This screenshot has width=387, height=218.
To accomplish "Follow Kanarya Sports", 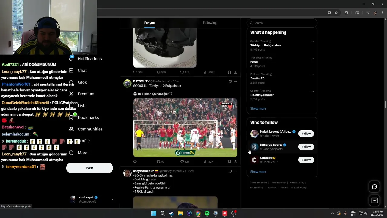I will pyautogui.click(x=306, y=147).
